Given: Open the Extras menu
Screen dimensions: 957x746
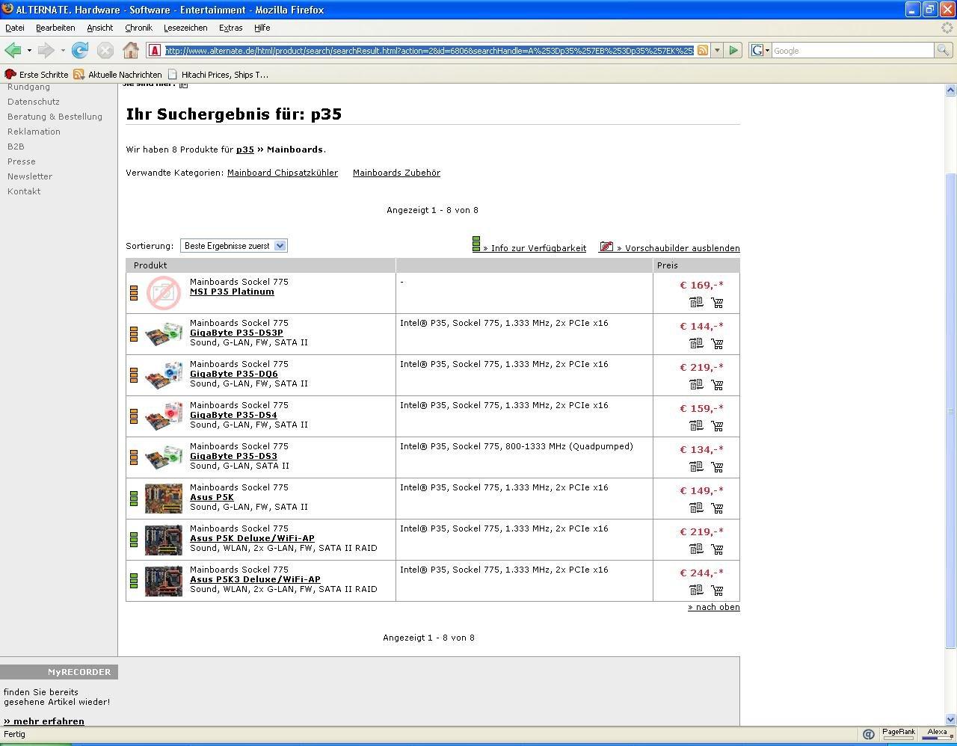Looking at the screenshot, I should pos(230,28).
